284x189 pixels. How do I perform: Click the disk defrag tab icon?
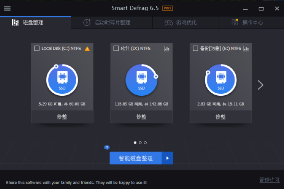(x=15, y=23)
